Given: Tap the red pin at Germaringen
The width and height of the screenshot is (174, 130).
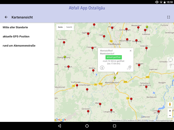Looking at the screenshot, I should [126, 29].
